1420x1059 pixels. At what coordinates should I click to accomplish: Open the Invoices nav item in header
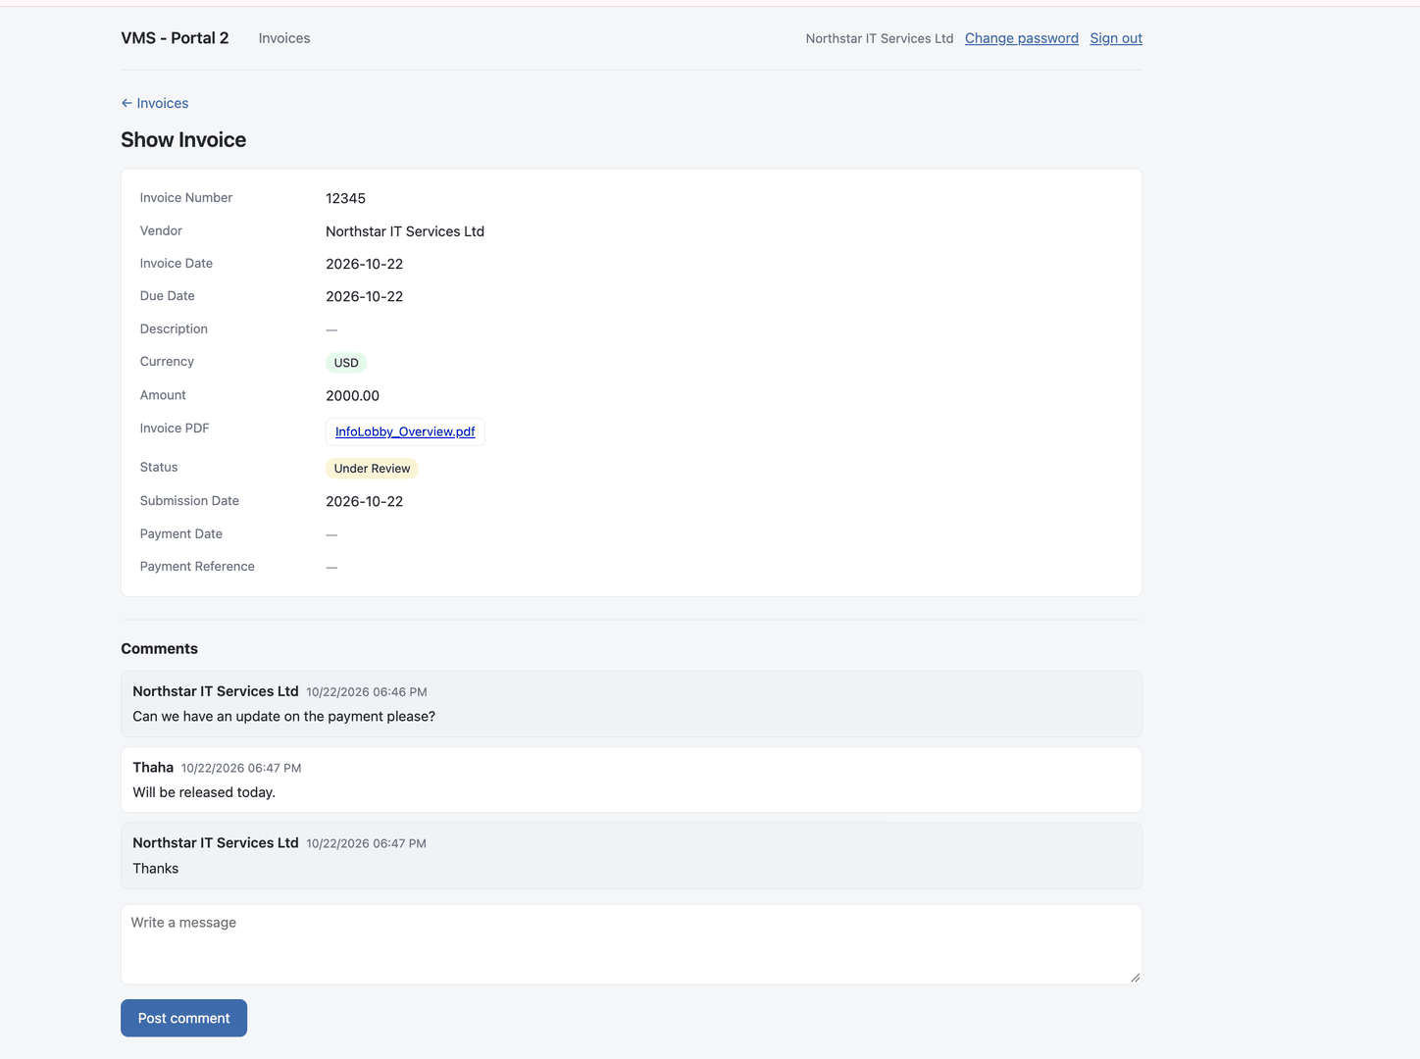coord(284,38)
